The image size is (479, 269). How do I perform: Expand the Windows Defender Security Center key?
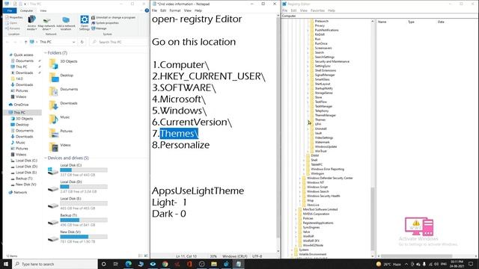[x=300, y=178]
